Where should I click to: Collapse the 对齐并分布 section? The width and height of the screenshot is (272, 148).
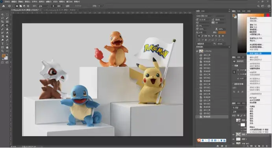point(233,84)
